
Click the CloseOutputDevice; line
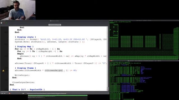(23, 82)
